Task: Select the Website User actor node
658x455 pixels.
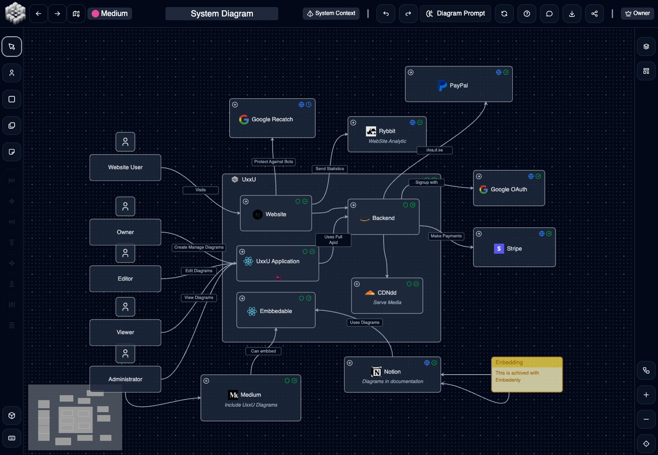Action: tap(125, 167)
